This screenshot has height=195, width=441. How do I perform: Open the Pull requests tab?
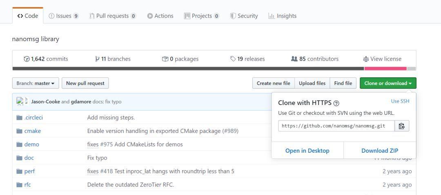click(x=113, y=16)
